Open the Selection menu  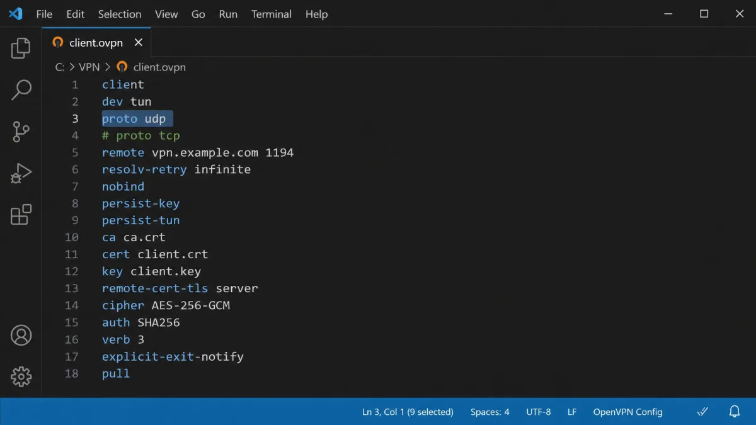pyautogui.click(x=120, y=14)
